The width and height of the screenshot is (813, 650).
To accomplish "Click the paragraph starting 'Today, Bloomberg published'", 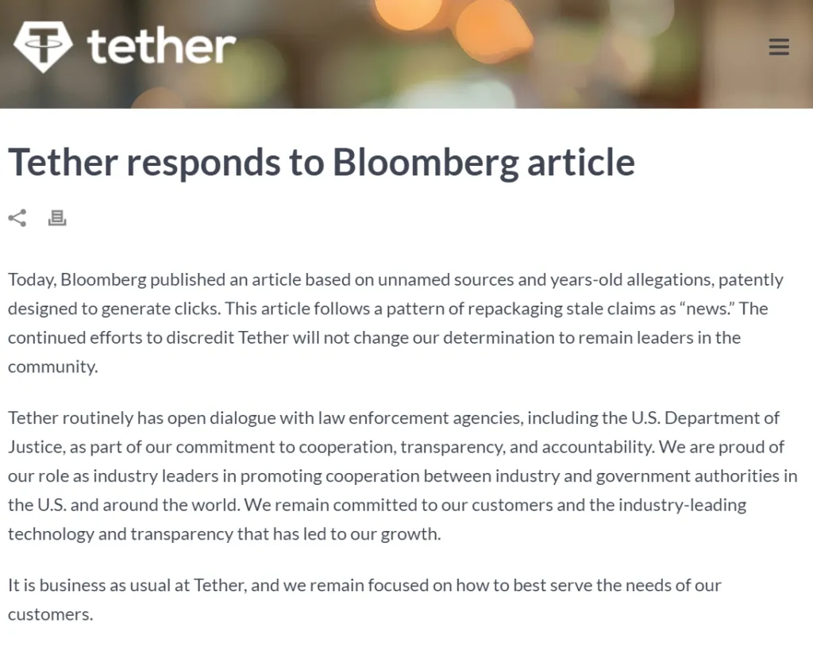I will pyautogui.click(x=396, y=323).
